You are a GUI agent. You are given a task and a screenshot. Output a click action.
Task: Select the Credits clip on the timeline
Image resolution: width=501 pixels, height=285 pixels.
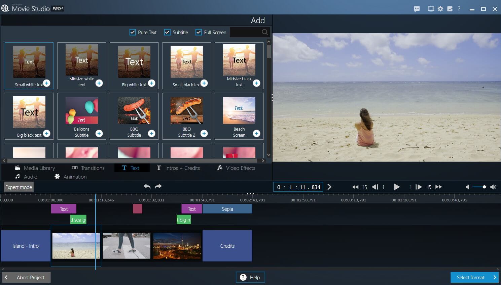point(227,246)
